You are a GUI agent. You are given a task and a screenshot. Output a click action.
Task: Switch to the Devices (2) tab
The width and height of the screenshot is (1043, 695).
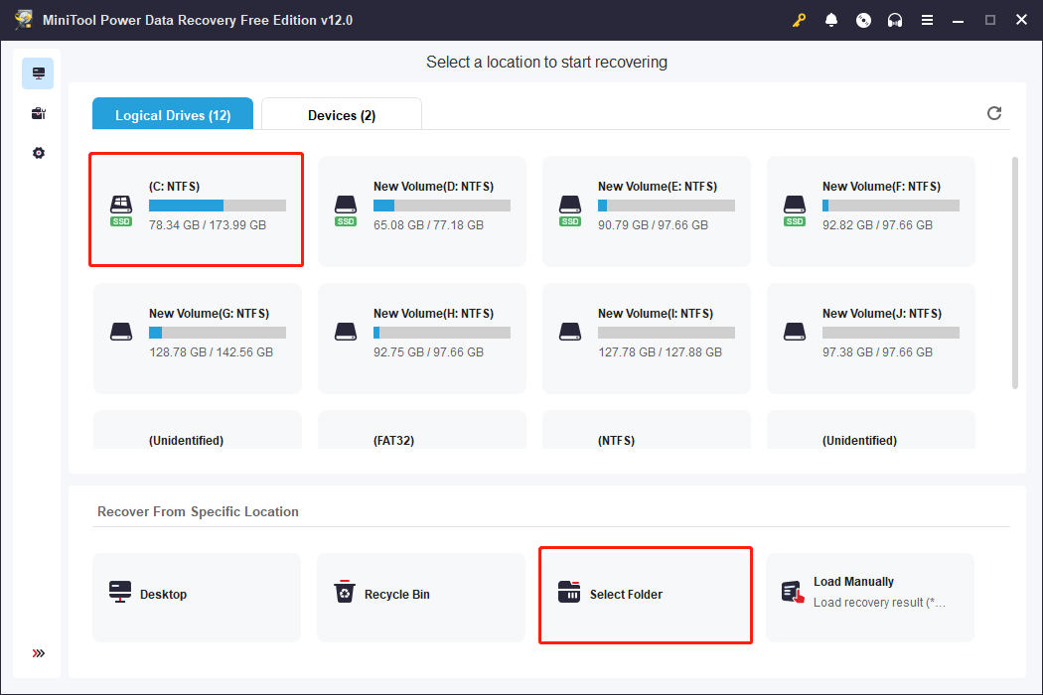coord(342,114)
